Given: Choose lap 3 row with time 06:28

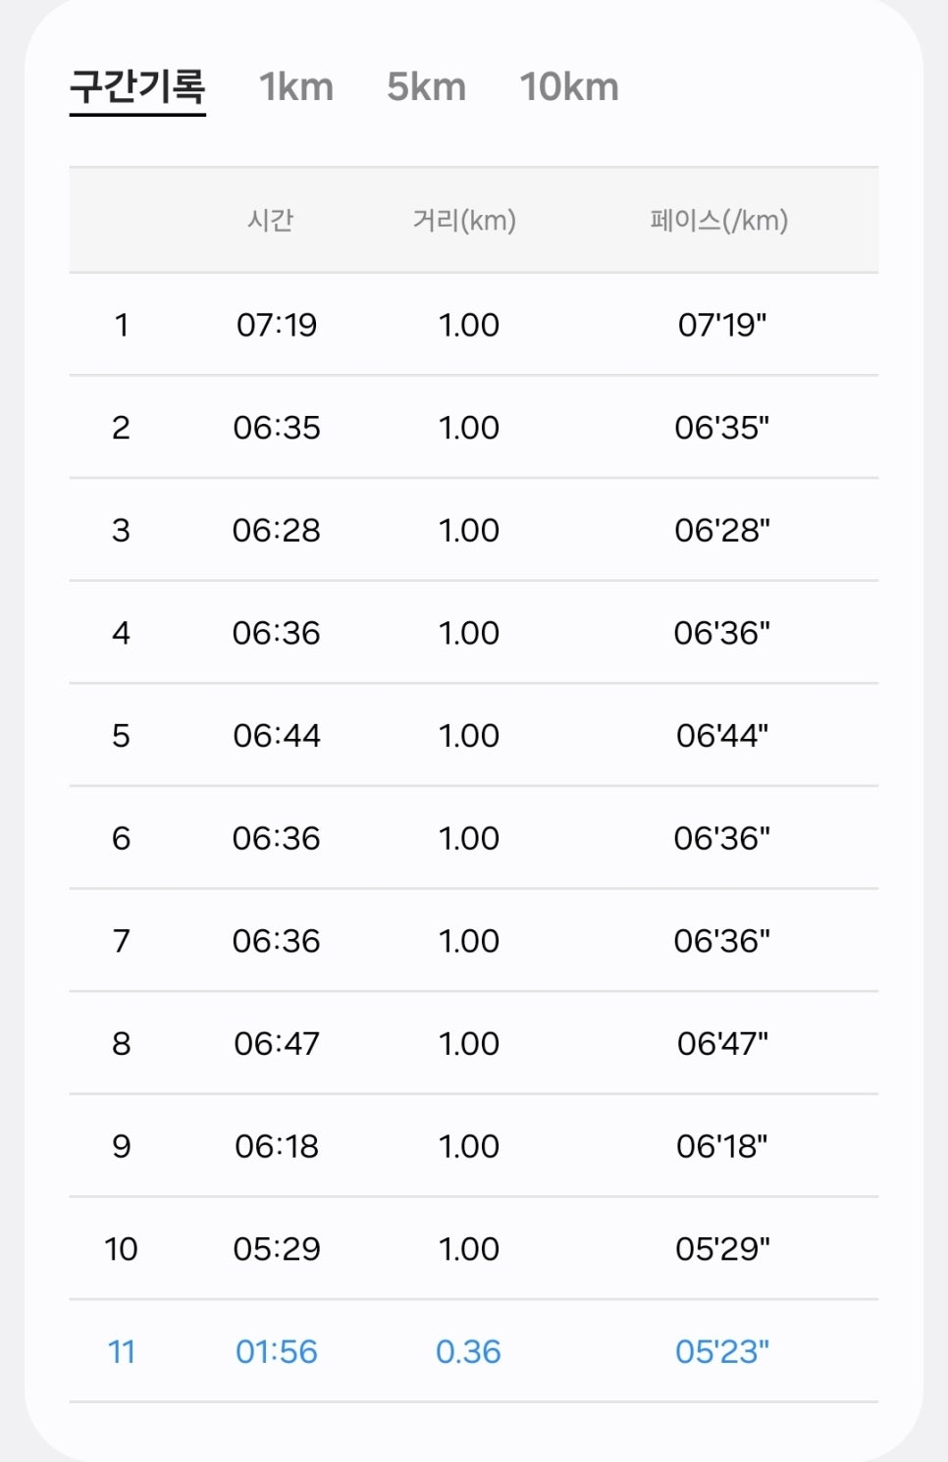Looking at the screenshot, I should pos(474,530).
